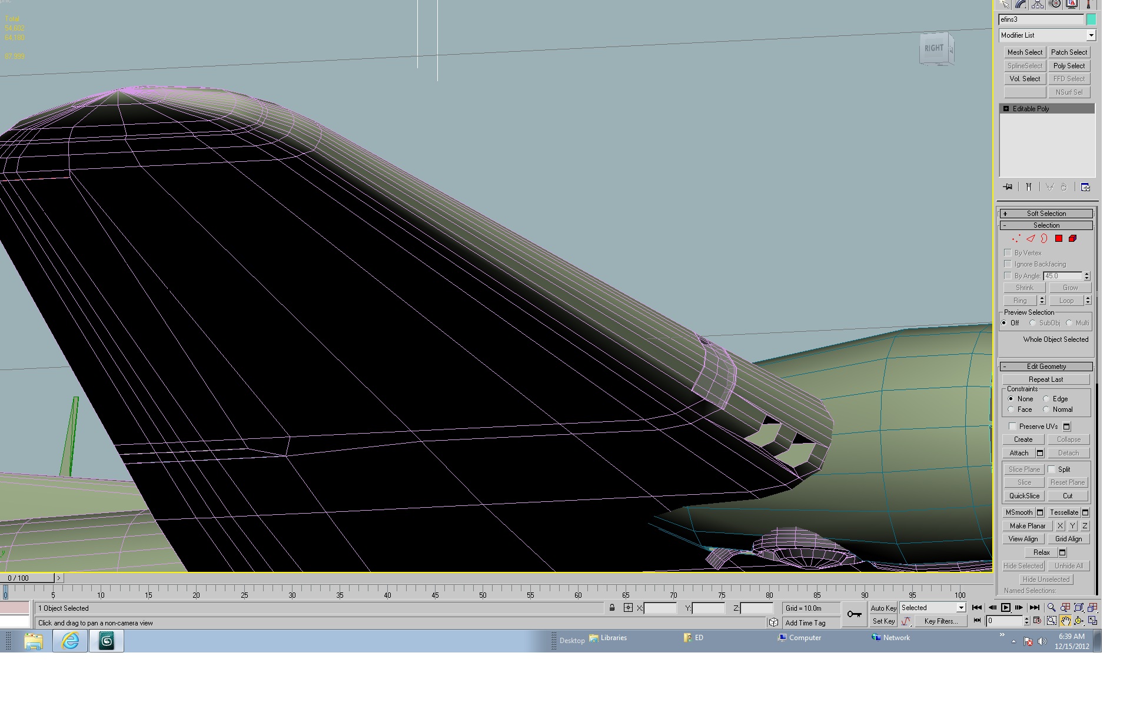Viewport: 1130px width, 706px height.
Task: Click the Set Keys key icon
Action: 854,615
